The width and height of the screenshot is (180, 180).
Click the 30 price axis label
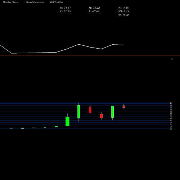[x=171, y=125]
